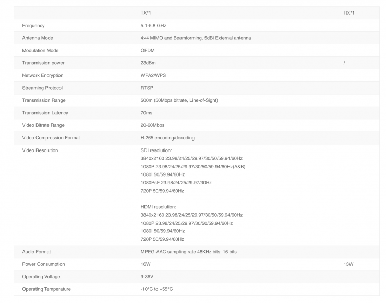386x303 pixels.
Task: Click the TX*1 column header
Action: pos(146,13)
